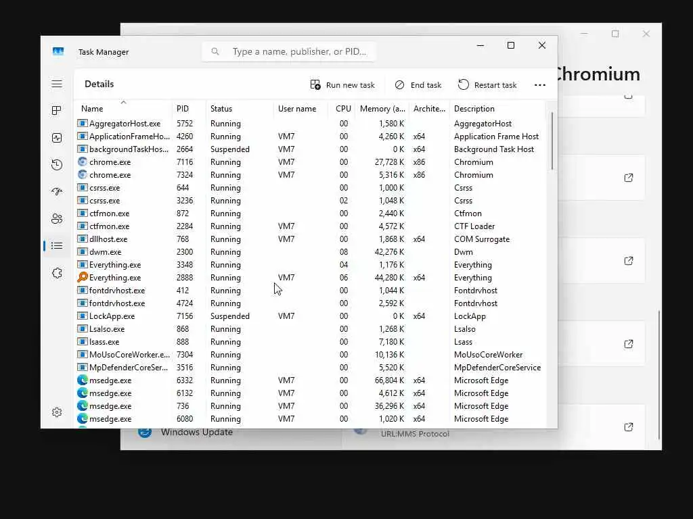Click the End task button
This screenshot has width=693, height=519.
click(x=418, y=84)
